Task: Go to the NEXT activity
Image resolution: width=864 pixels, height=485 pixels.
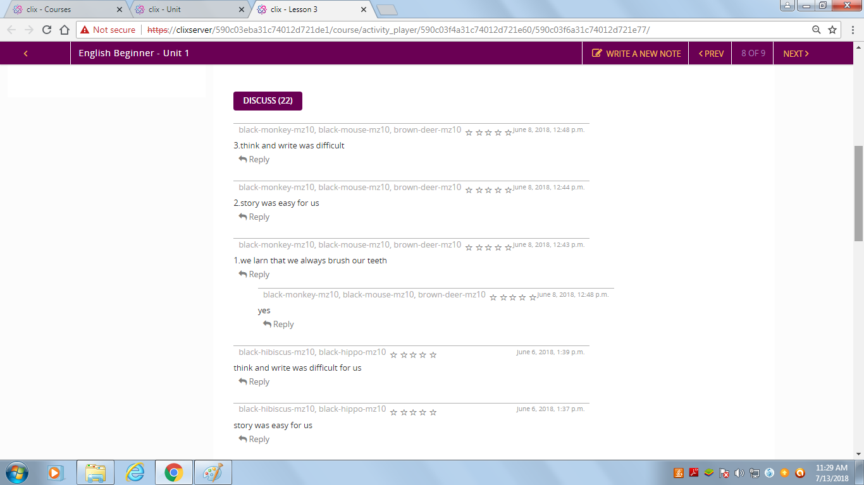Action: (796, 54)
